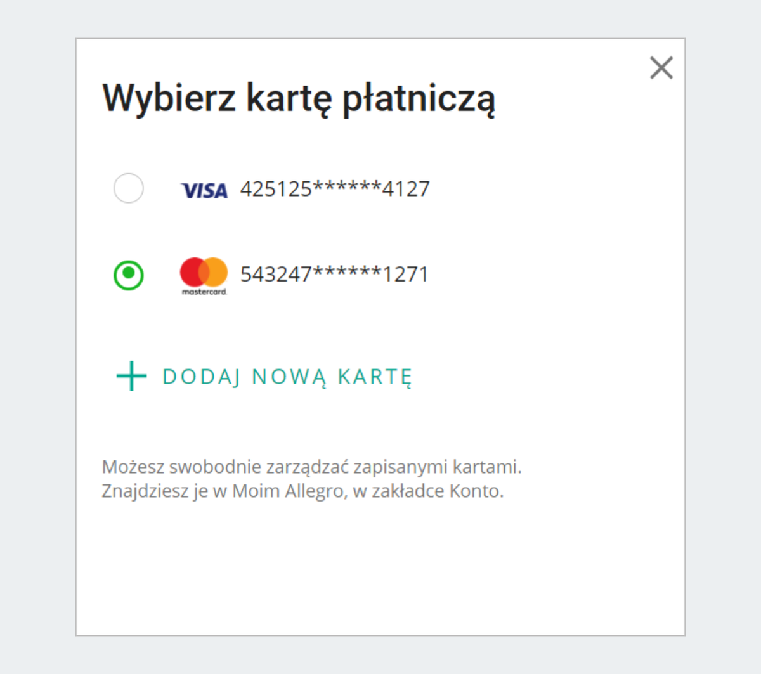This screenshot has height=674, width=761.
Task: Click the empty radio circle for Visa
Action: (x=128, y=188)
